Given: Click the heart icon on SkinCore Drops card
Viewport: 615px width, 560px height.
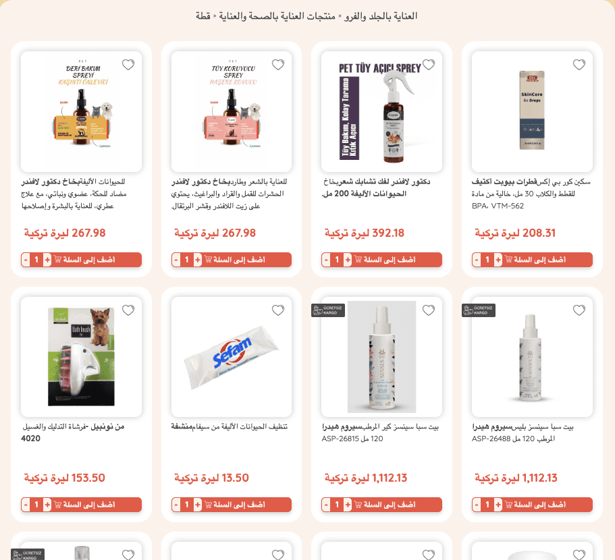Looking at the screenshot, I should pyautogui.click(x=579, y=64).
